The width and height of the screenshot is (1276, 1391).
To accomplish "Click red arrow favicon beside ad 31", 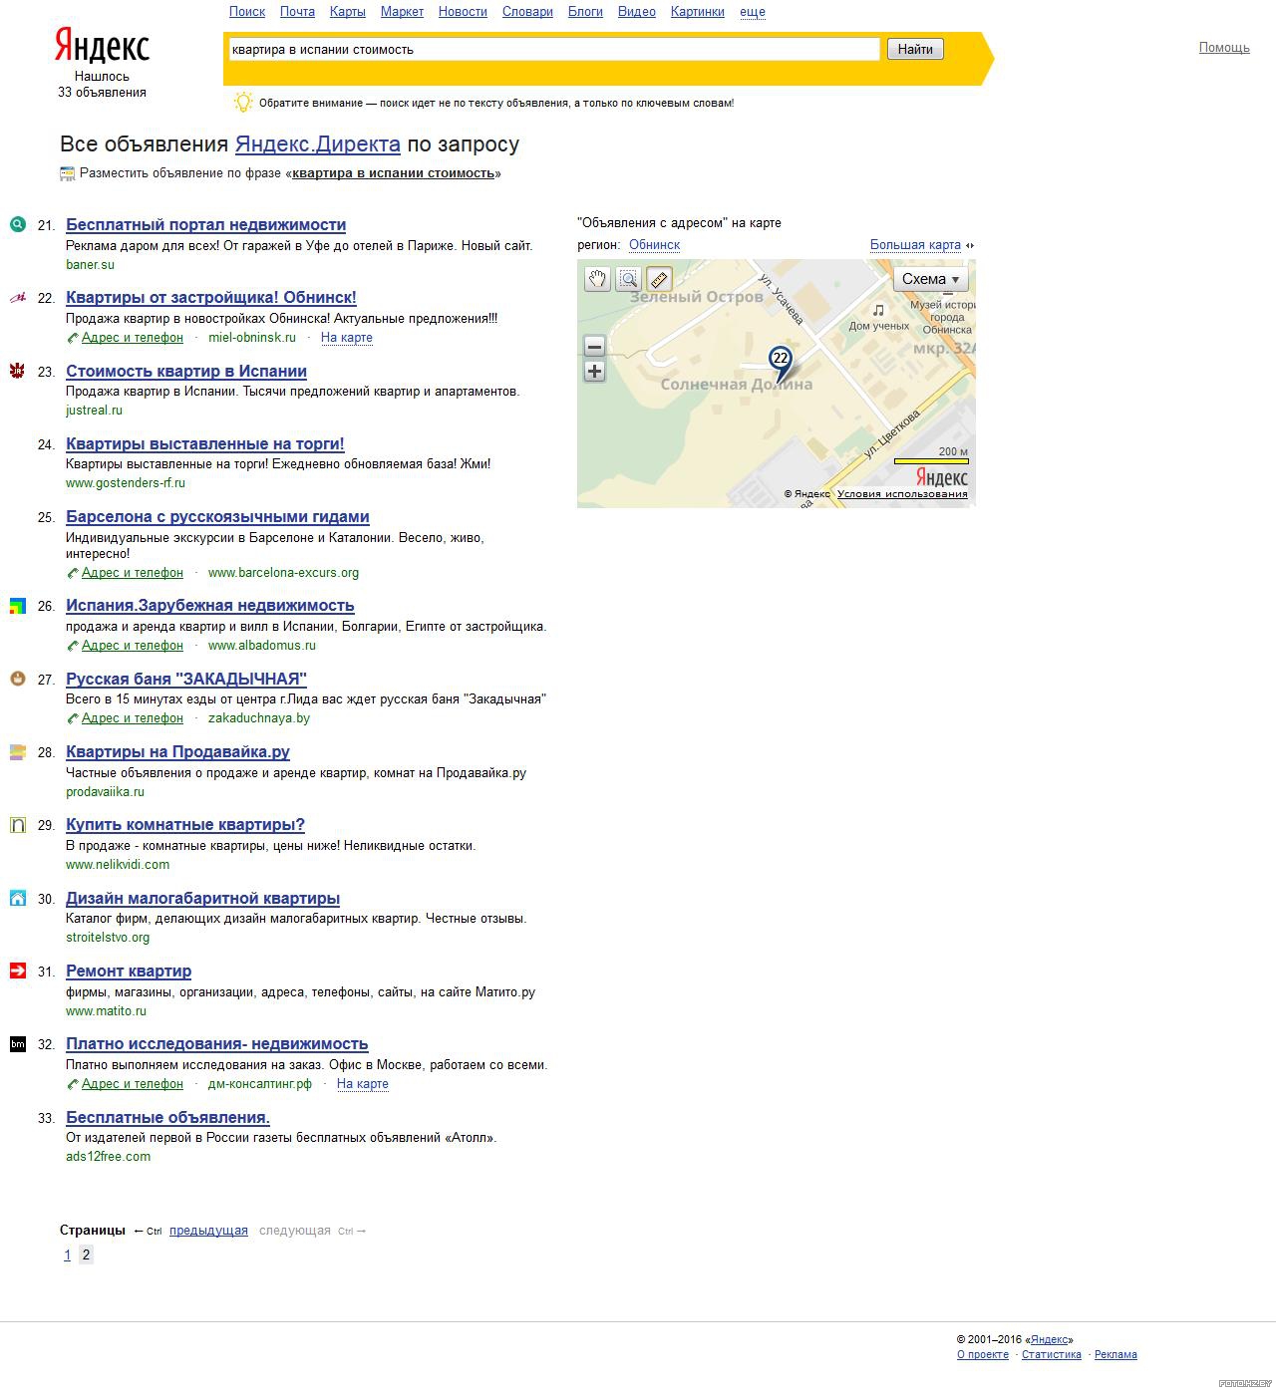I will [x=18, y=971].
